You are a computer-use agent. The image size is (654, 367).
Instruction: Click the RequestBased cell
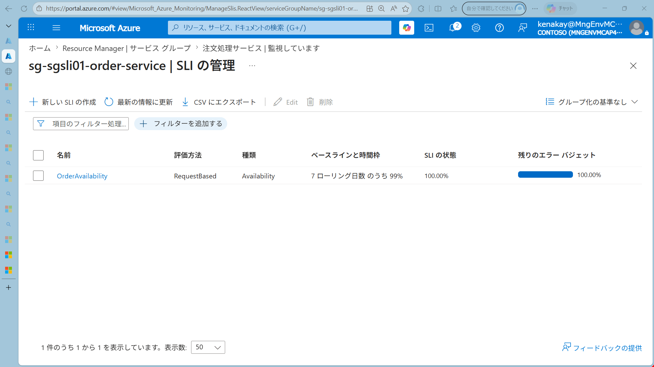point(195,176)
